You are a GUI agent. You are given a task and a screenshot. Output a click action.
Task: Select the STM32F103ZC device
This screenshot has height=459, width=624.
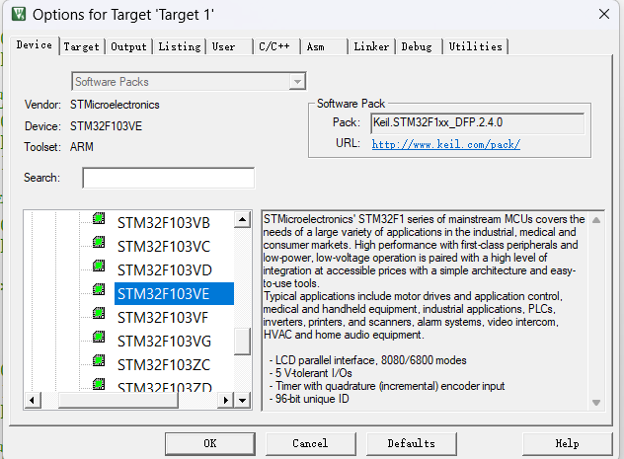(164, 365)
